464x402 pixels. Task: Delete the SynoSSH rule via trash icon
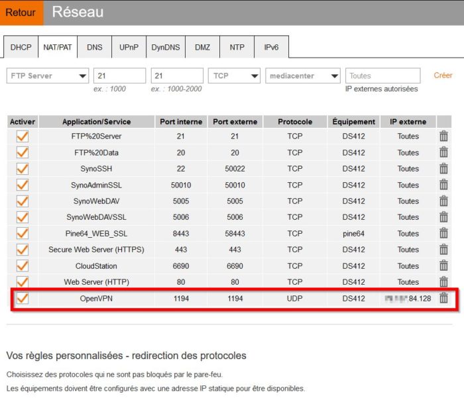(x=443, y=169)
